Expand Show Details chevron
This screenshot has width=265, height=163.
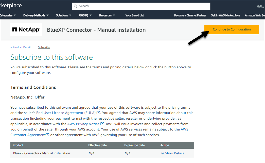click(163, 153)
